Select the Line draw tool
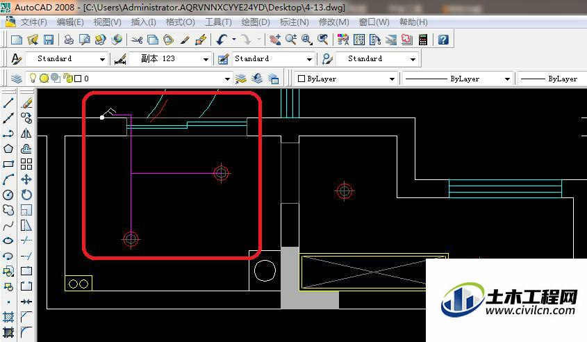This screenshot has width=587, height=342. pos(8,103)
